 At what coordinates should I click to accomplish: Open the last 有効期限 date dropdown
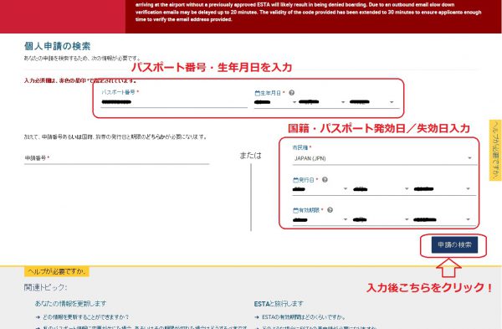tap(442, 219)
